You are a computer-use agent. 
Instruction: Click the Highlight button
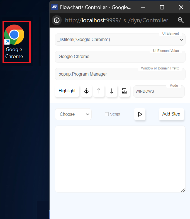pos(67,91)
